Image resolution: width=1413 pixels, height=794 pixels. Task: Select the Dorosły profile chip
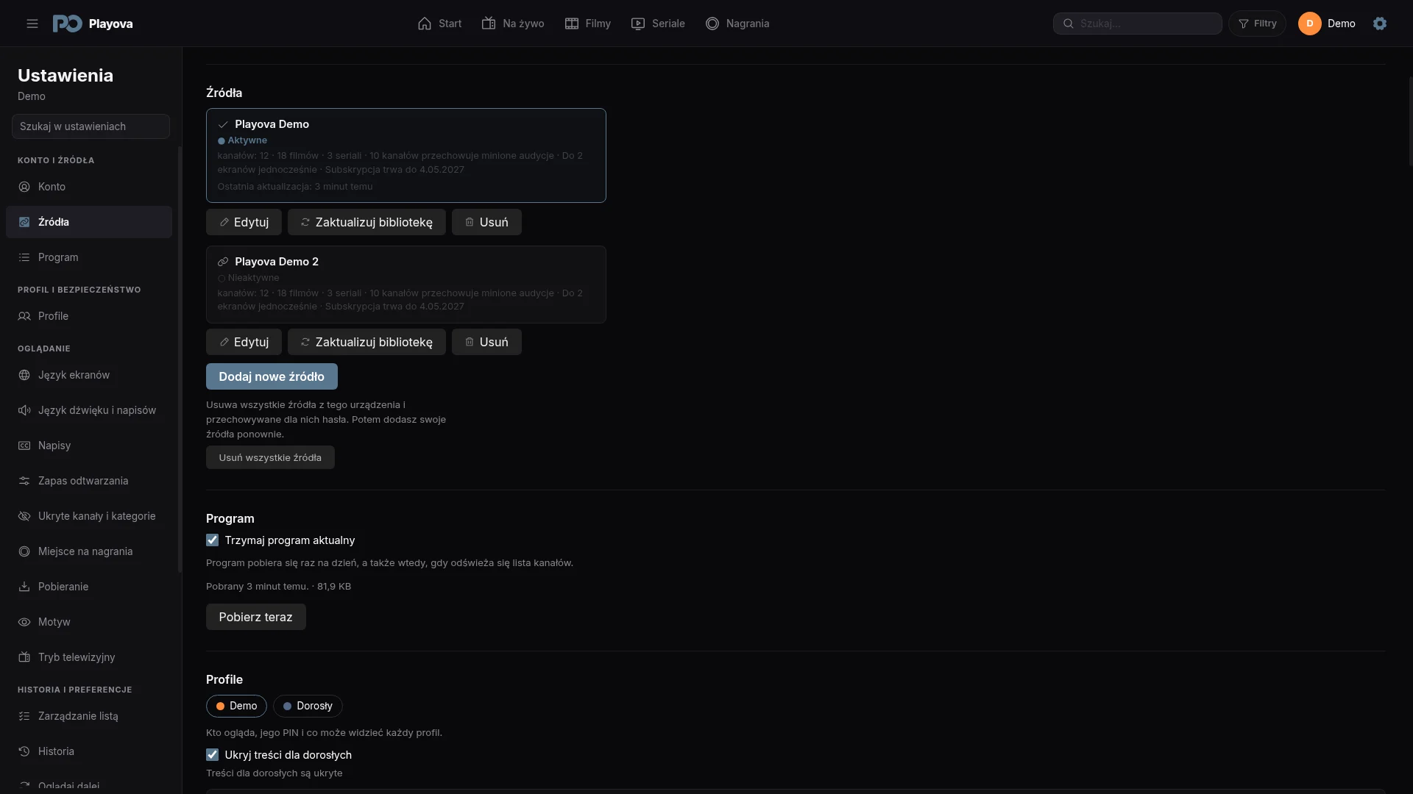pyautogui.click(x=308, y=706)
